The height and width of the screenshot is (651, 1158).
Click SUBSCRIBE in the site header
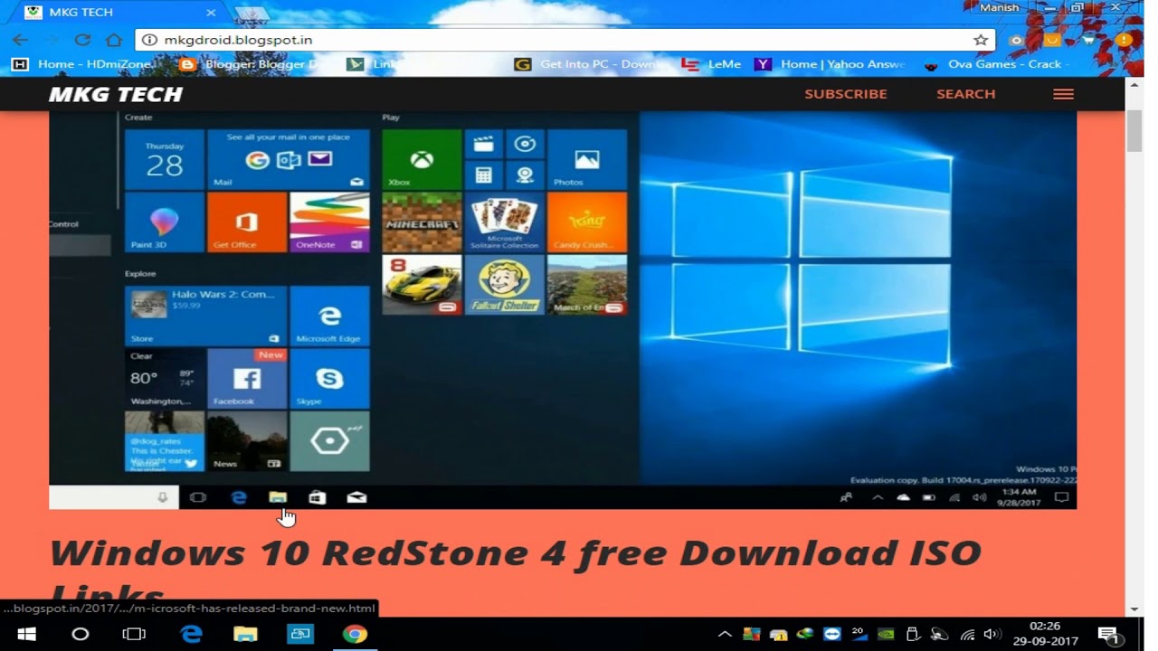pyautogui.click(x=846, y=94)
